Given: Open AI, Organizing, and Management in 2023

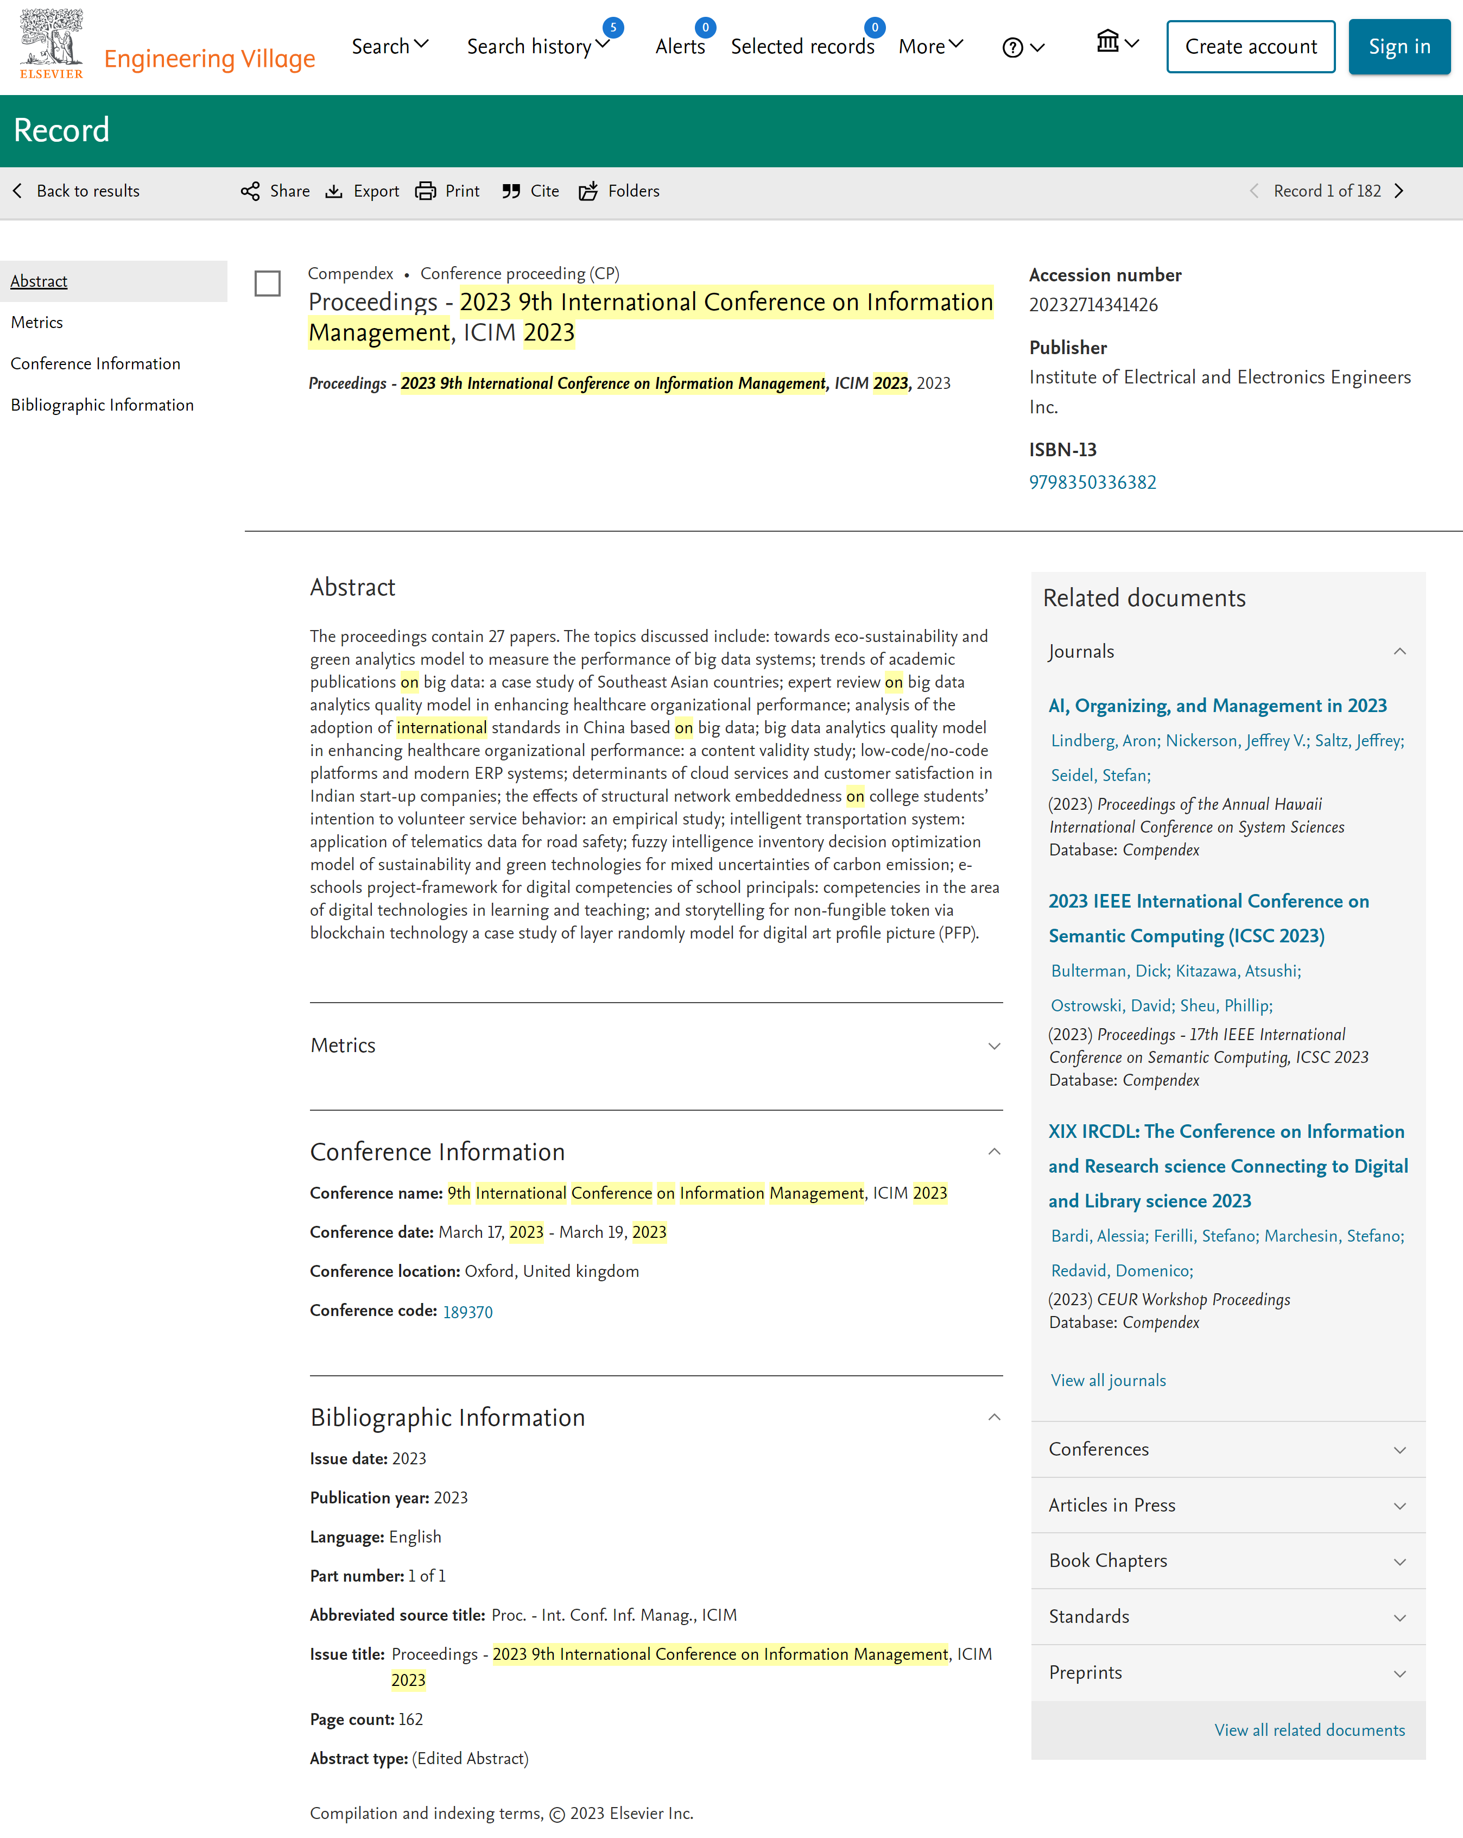Looking at the screenshot, I should point(1218,706).
